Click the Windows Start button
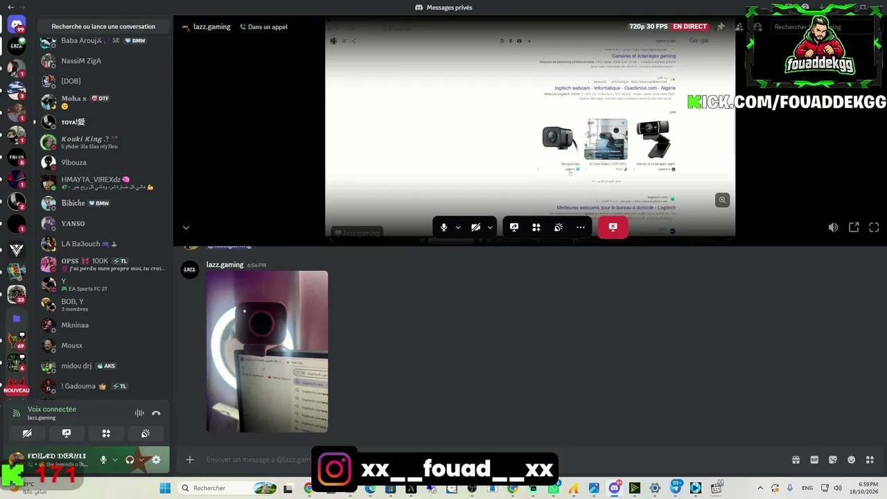The height and width of the screenshot is (499, 887). [x=165, y=488]
